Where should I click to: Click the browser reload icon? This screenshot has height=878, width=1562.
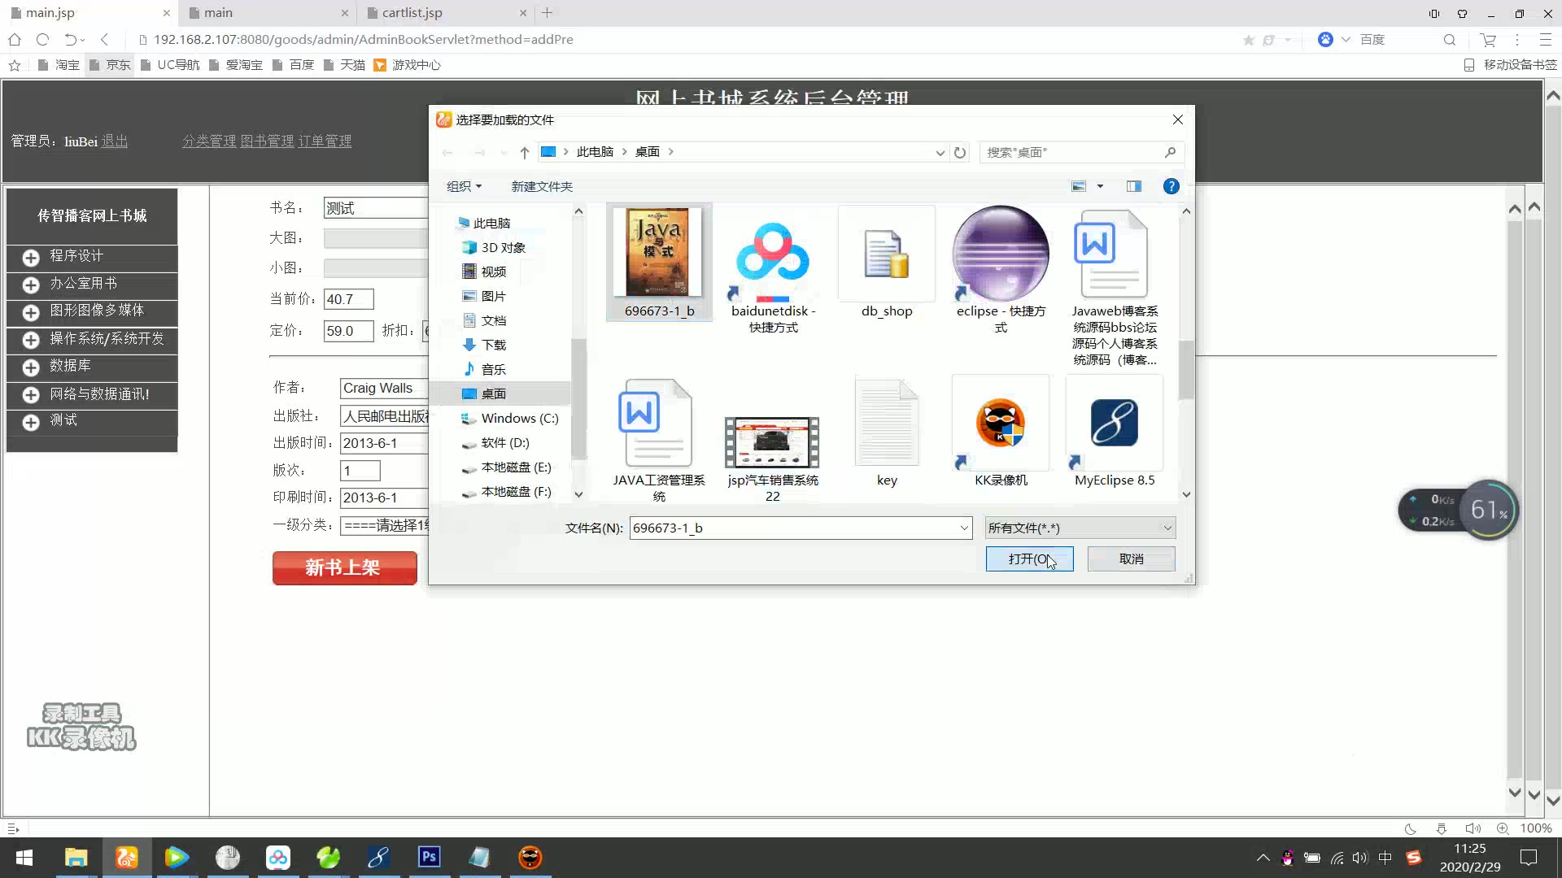[42, 39]
